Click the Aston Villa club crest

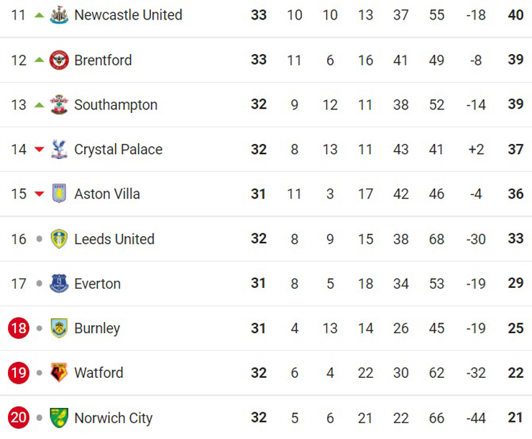tap(58, 194)
